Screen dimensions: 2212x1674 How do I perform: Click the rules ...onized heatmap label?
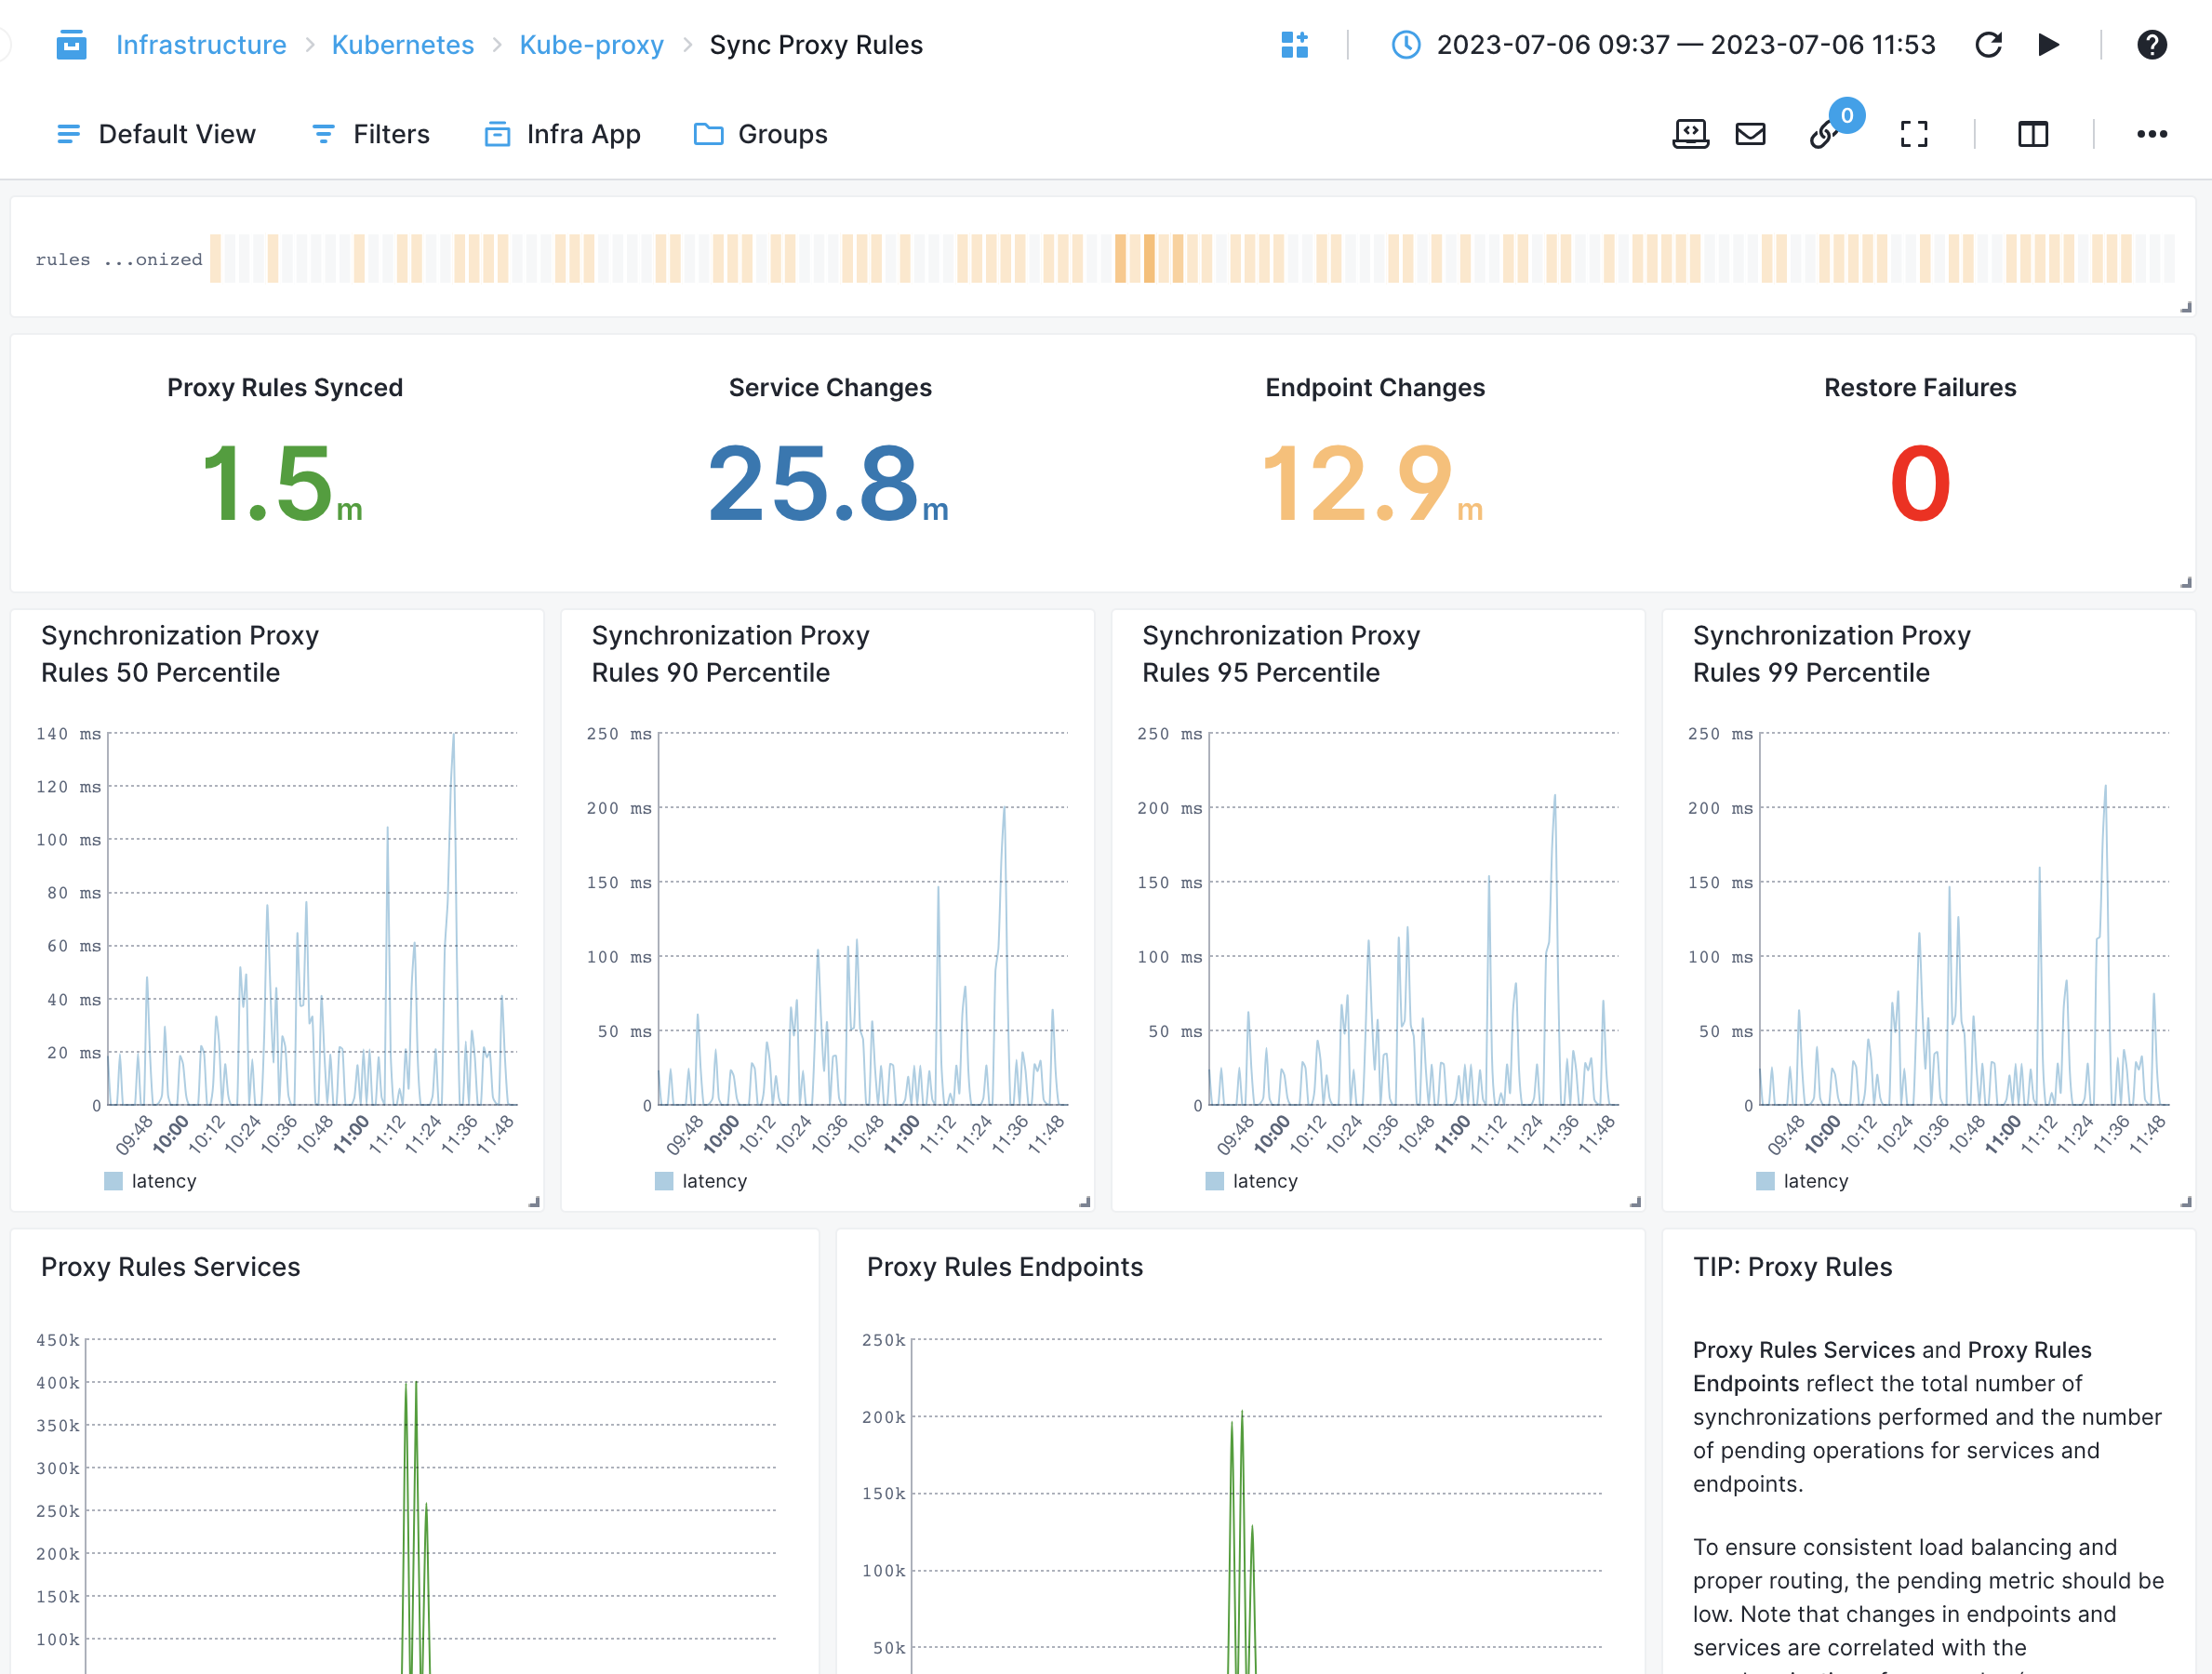point(119,259)
